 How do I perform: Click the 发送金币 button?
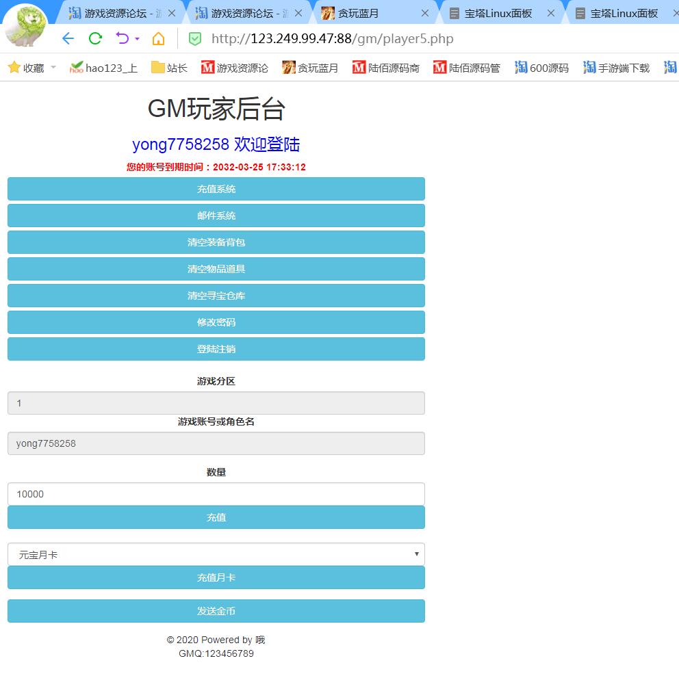pyautogui.click(x=216, y=611)
